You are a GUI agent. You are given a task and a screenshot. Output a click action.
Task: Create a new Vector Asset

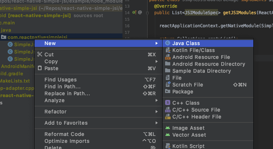click(x=208, y=135)
